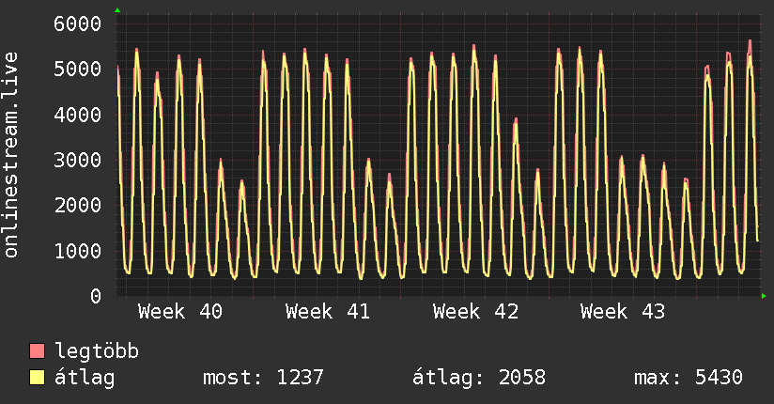774x404 pixels.
Task: Click the Week 40 axis label
Action: point(180,312)
